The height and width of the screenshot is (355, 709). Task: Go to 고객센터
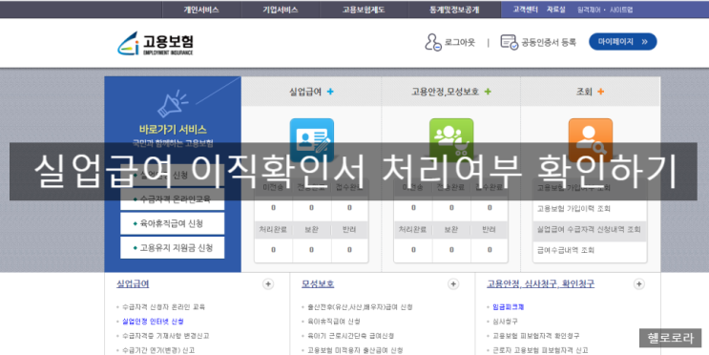525,10
